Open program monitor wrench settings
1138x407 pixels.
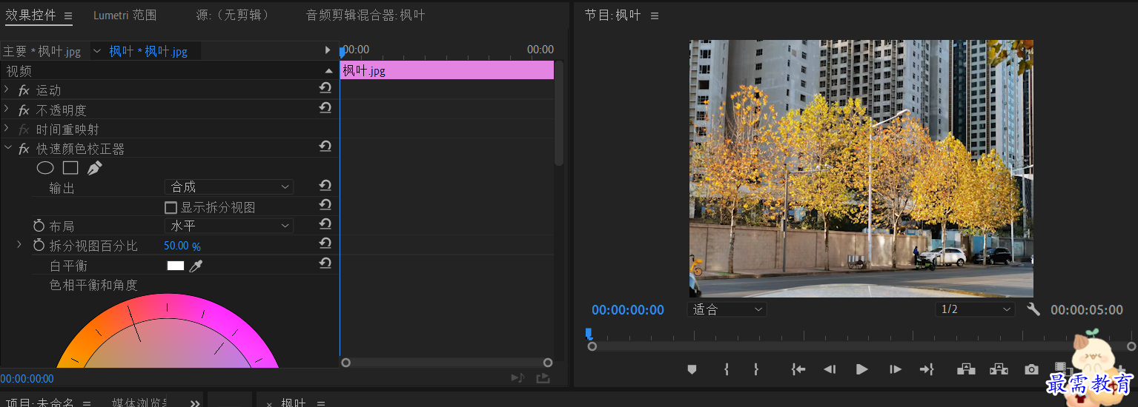pos(1033,309)
